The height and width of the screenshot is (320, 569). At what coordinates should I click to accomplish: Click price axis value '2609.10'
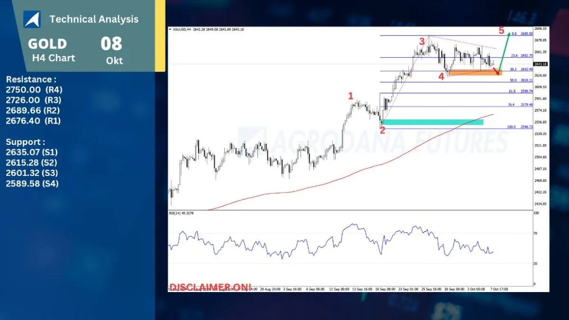click(x=541, y=87)
